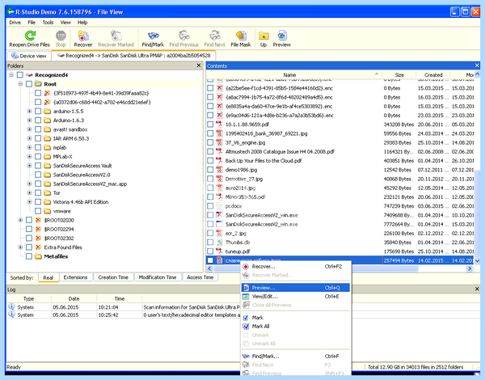Open the Tools menu

tap(48, 23)
